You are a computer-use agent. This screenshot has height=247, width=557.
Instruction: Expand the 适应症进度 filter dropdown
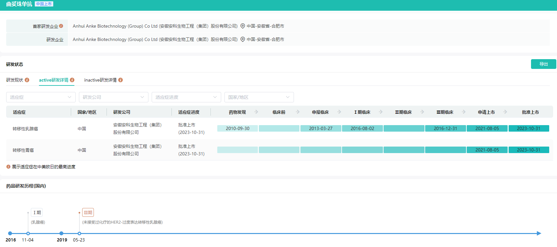(x=186, y=97)
